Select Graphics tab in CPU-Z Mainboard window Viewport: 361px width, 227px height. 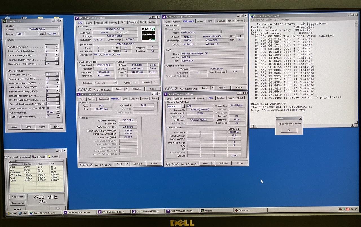coord(221,21)
